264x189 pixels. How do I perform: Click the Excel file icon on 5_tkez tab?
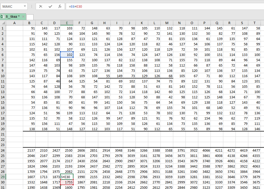pos(3,17)
